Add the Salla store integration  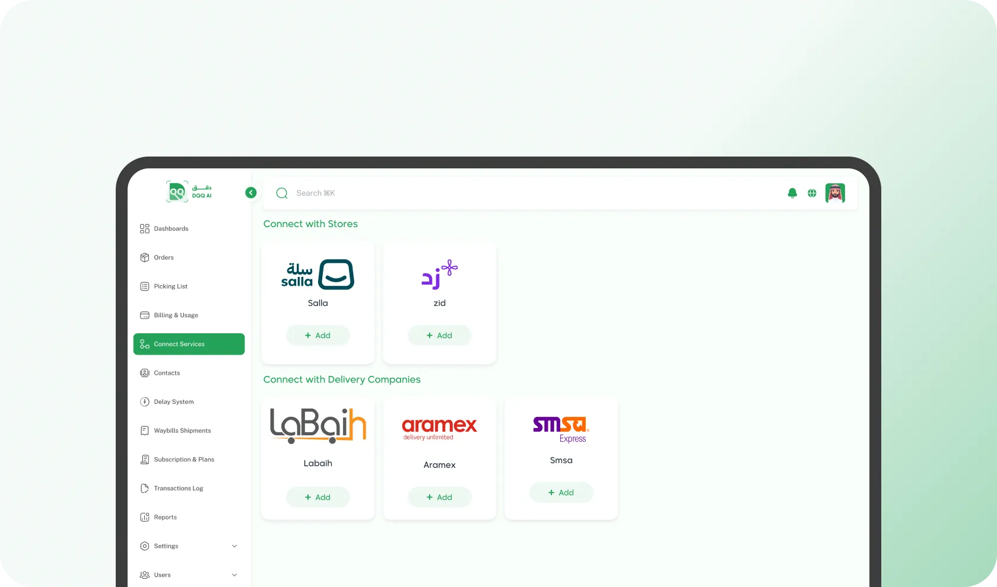(x=317, y=335)
